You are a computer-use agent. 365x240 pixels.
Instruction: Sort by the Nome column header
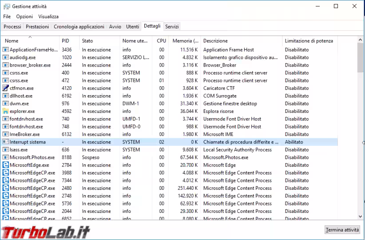[30, 41]
